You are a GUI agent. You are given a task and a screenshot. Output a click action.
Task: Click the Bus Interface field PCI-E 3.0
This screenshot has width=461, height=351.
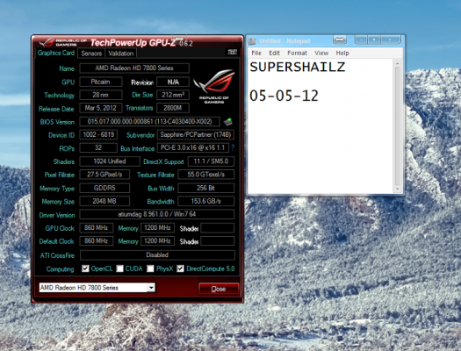coord(193,147)
